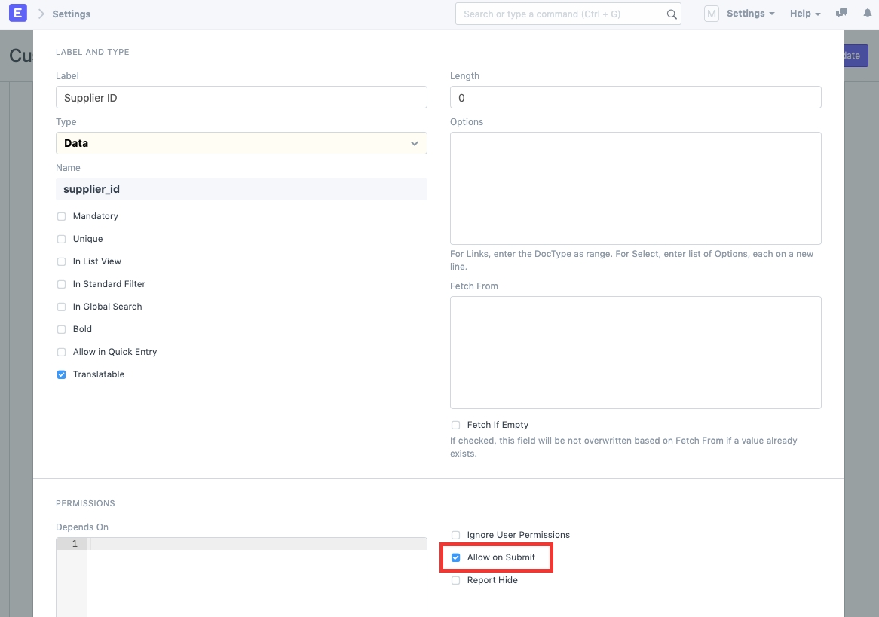This screenshot has width=879, height=617.
Task: Enable the Mandatory checkbox
Action: [x=62, y=216]
